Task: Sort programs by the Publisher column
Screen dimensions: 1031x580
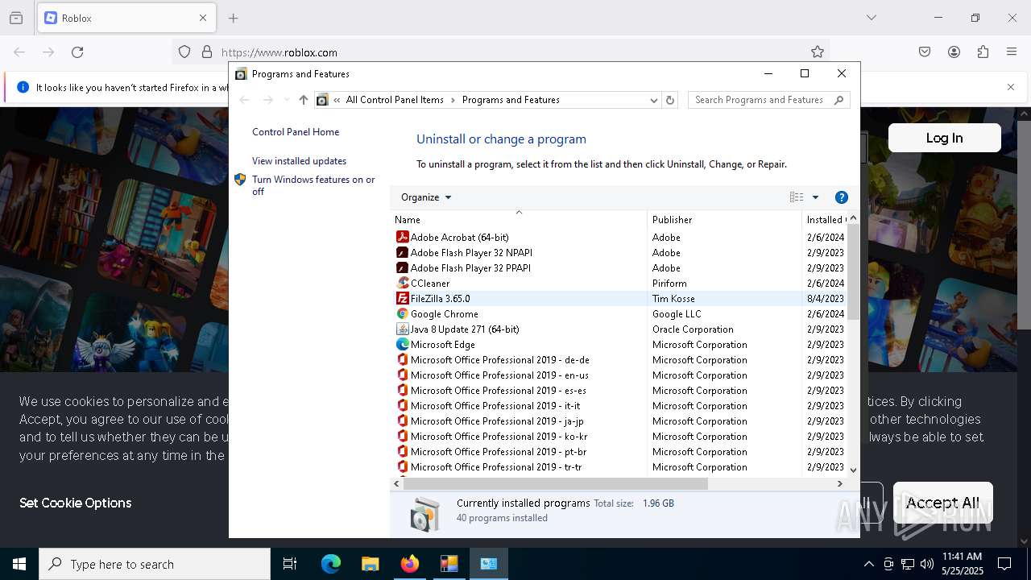Action: [724, 219]
